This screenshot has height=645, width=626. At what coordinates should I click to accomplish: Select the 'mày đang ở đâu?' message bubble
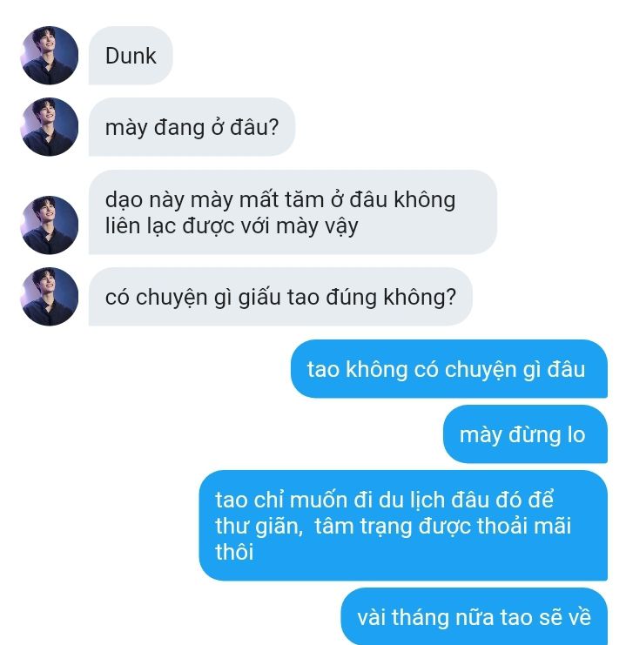tap(192, 127)
